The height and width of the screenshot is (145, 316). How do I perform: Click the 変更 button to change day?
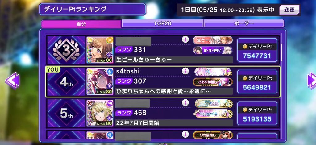pyautogui.click(x=289, y=10)
